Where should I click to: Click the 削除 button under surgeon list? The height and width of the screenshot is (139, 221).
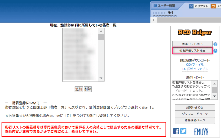pyautogui.click(x=88, y=89)
